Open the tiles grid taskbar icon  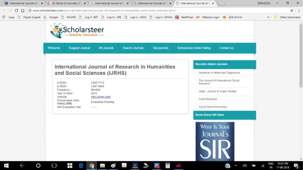click(x=70, y=166)
